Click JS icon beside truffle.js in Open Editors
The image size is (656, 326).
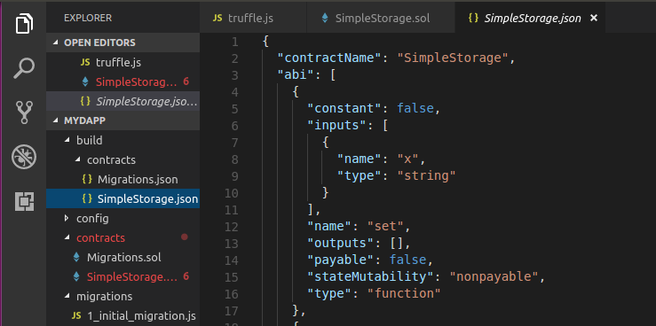[x=85, y=63]
